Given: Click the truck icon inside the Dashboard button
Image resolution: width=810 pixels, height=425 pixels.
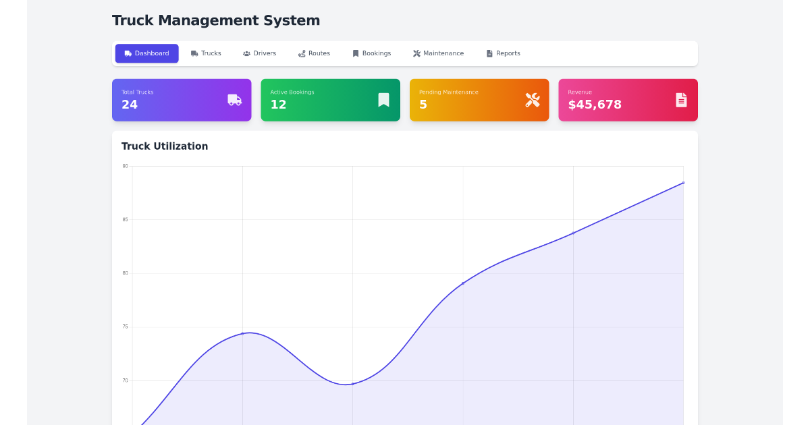Looking at the screenshot, I should pyautogui.click(x=128, y=53).
